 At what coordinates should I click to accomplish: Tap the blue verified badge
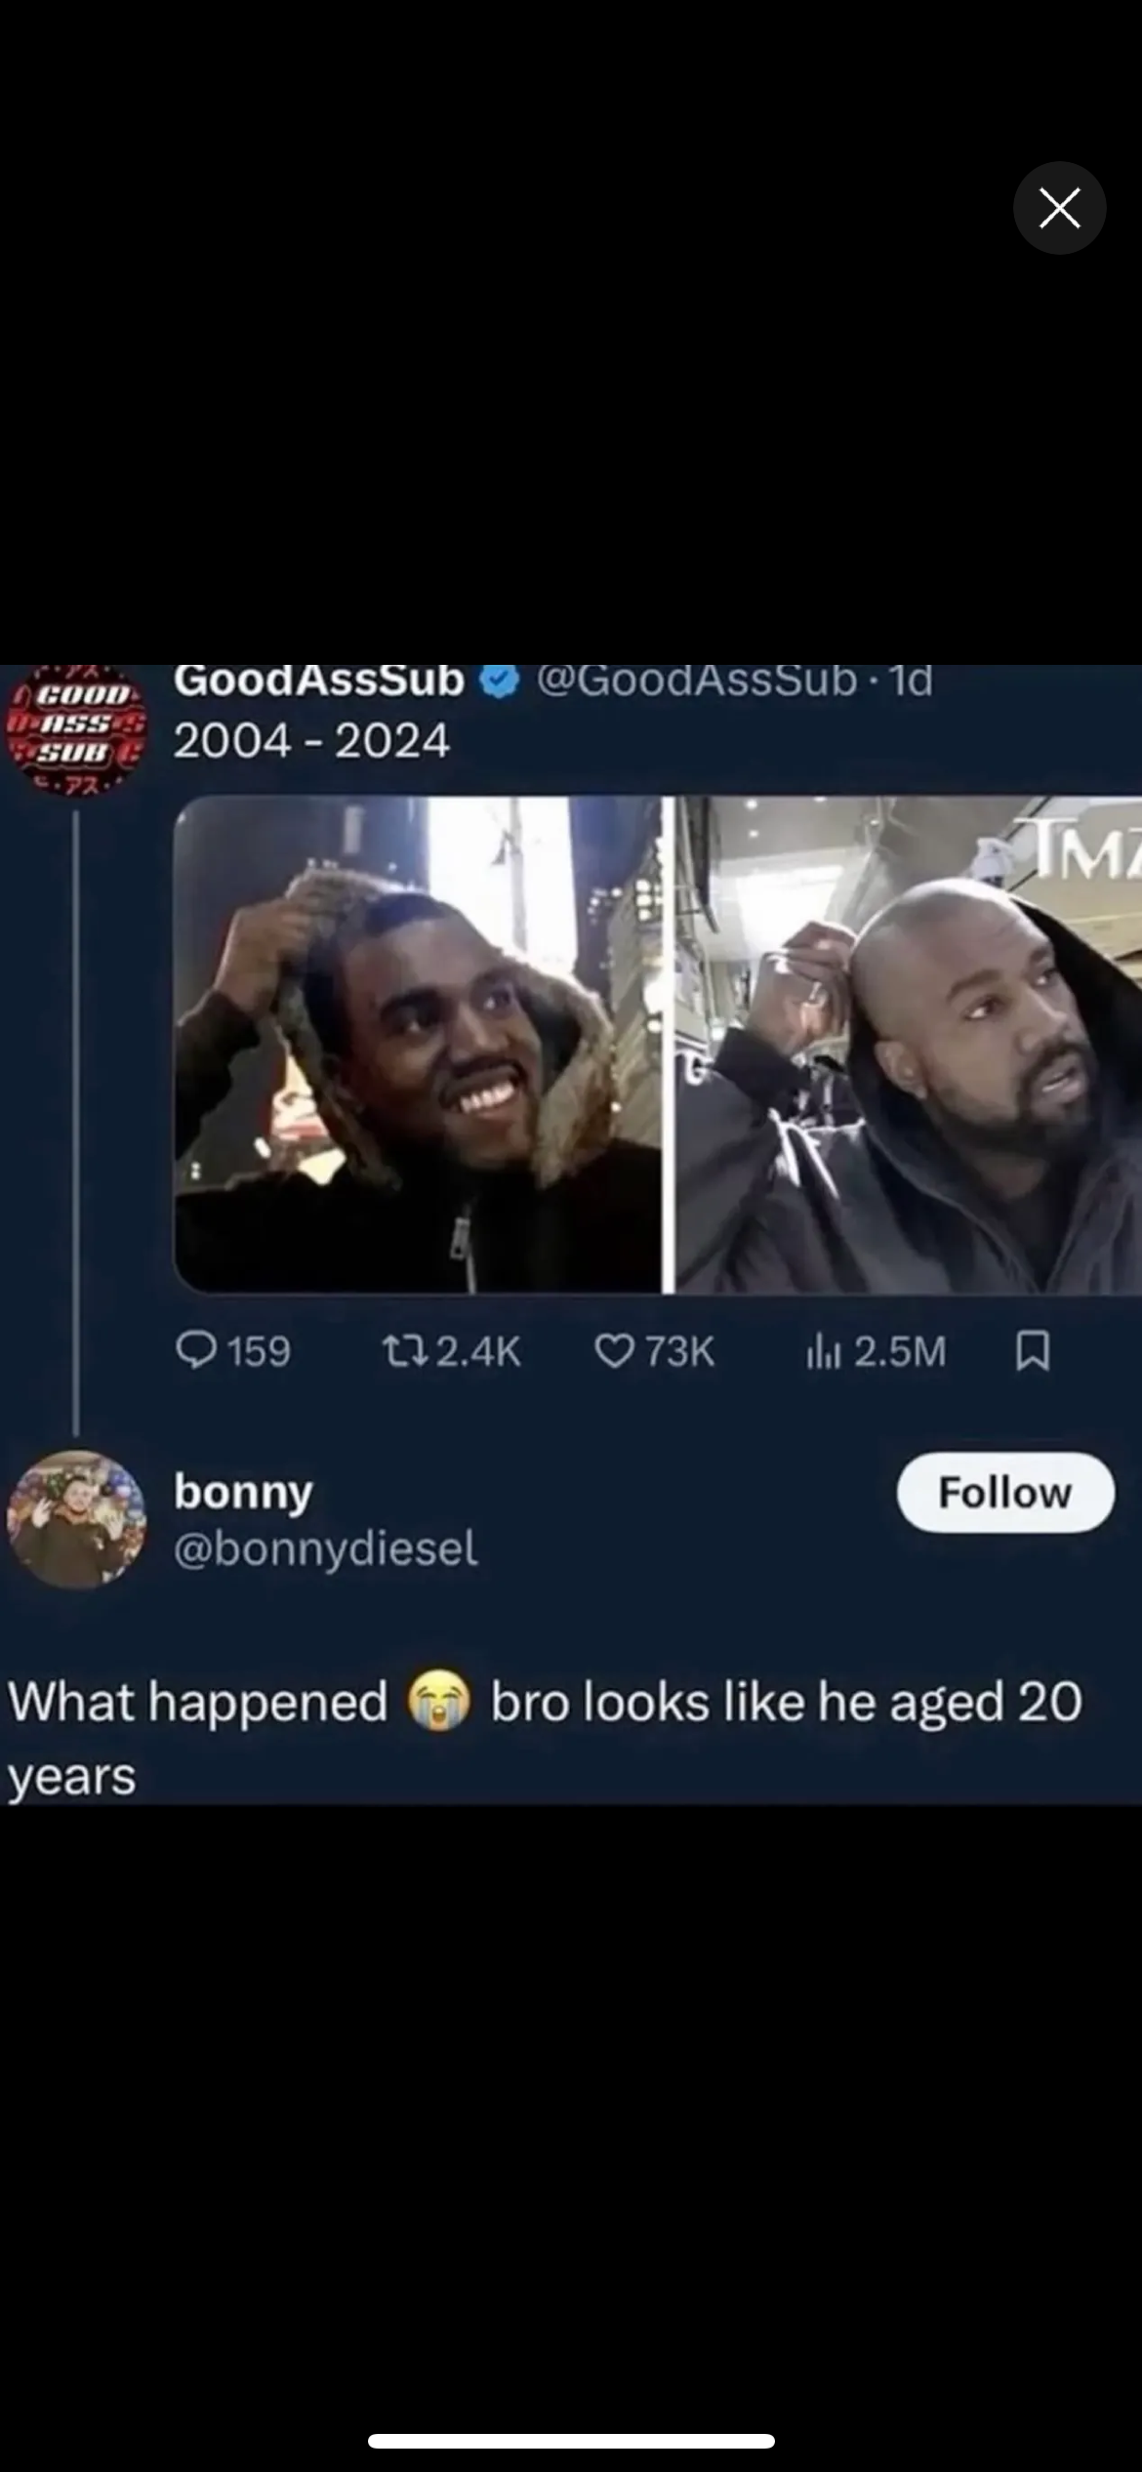pyautogui.click(x=500, y=681)
